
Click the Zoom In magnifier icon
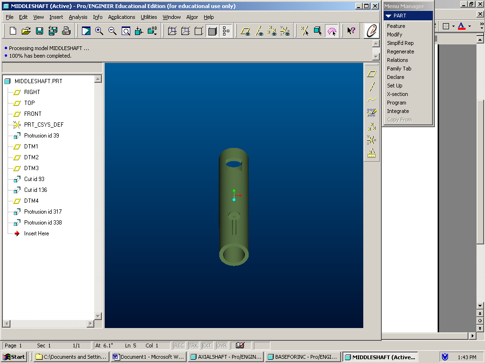99,31
